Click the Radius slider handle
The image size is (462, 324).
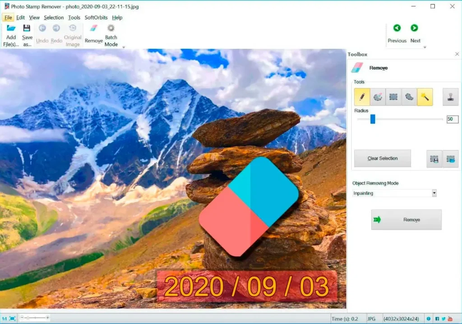click(373, 119)
